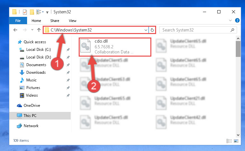245x151 pixels.
Task: Switch to the Share ribbon tab
Action: (55, 21)
